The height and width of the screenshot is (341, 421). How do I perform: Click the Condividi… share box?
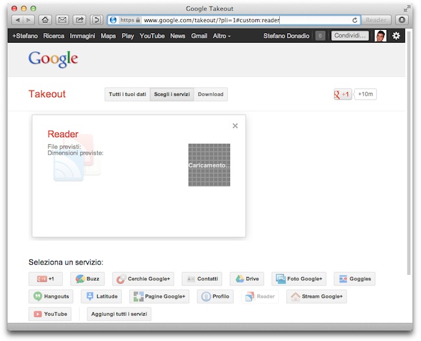[x=350, y=36]
